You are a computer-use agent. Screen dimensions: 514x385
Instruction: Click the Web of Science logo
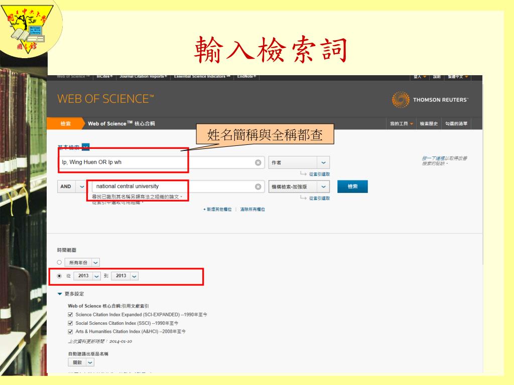click(x=105, y=99)
